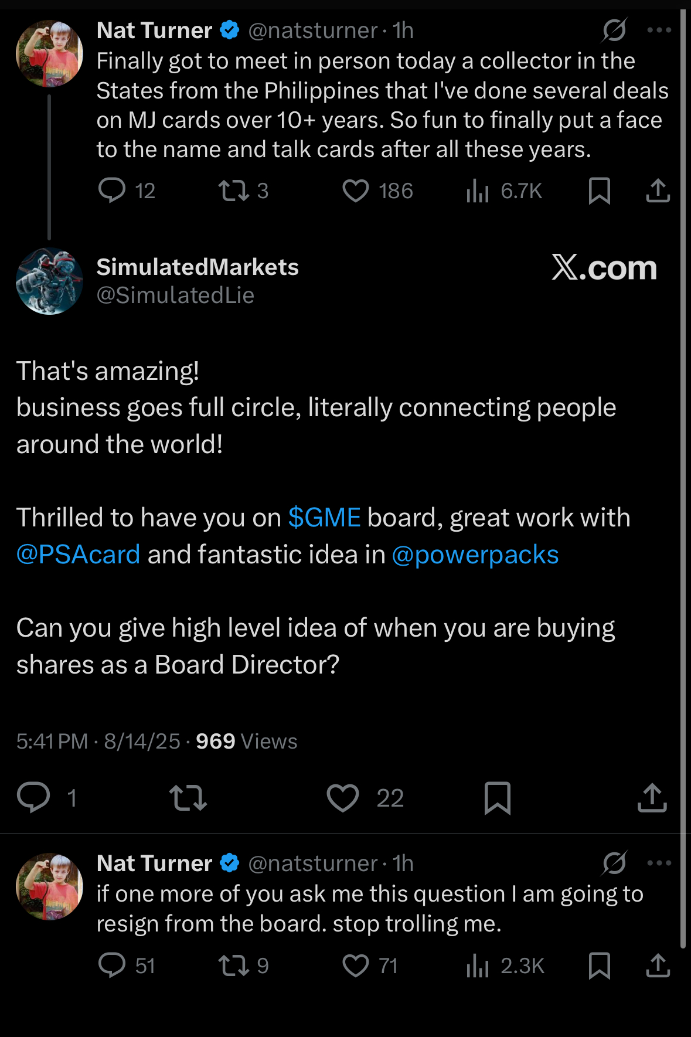
Task: View analytics for the 6.7K views post
Action: tap(478, 191)
